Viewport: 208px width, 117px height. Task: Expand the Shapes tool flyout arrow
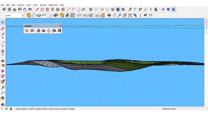click(3, 55)
